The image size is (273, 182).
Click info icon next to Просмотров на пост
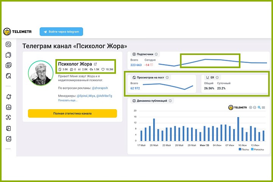167,77
